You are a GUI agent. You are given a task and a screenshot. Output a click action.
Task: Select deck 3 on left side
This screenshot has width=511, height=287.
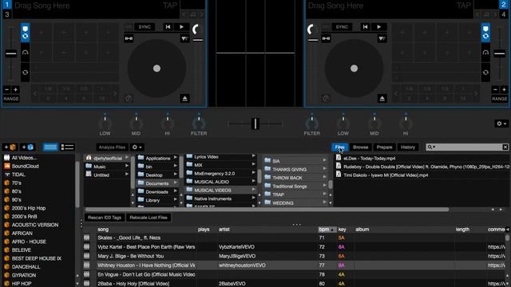7,14
